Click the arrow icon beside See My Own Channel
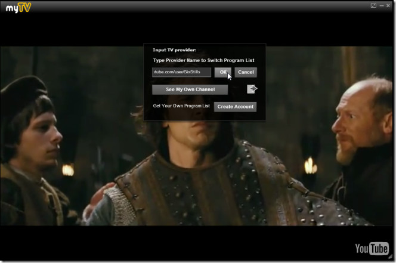The image size is (396, 263). click(252, 89)
